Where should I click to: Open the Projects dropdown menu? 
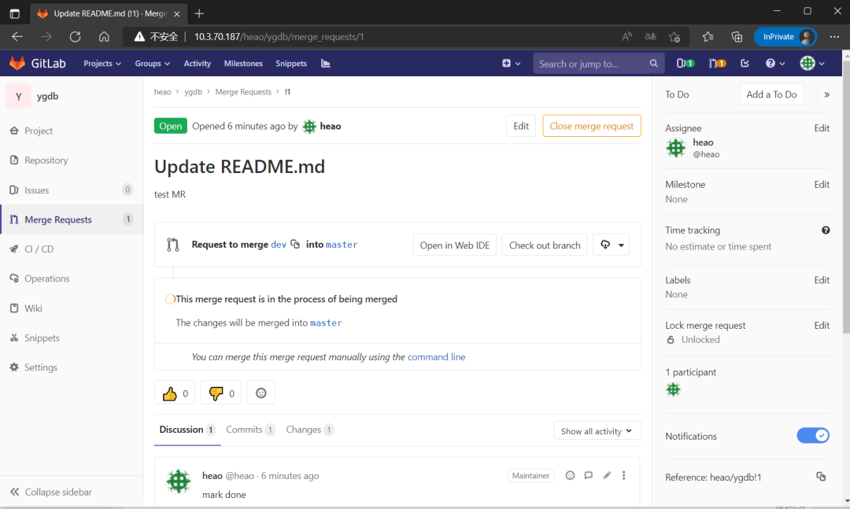102,64
